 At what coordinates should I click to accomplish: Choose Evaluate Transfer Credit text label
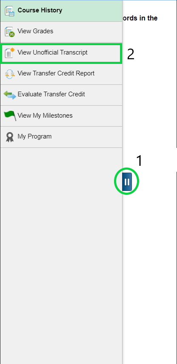click(51, 94)
